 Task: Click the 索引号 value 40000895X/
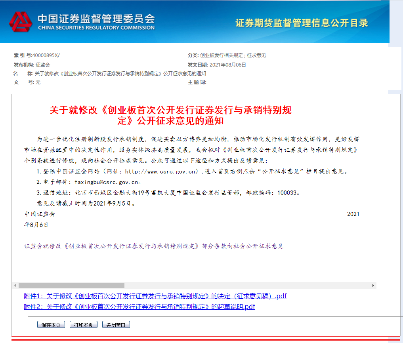(46, 55)
